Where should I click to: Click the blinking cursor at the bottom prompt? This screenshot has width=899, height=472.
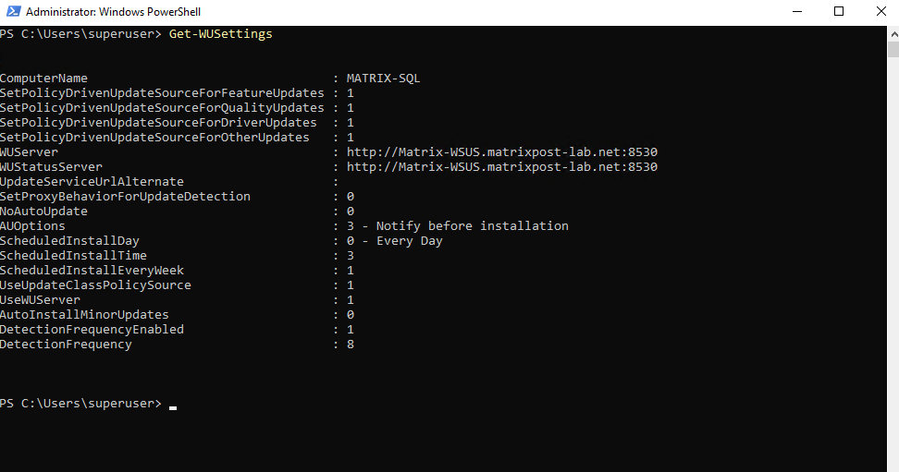[x=173, y=405]
